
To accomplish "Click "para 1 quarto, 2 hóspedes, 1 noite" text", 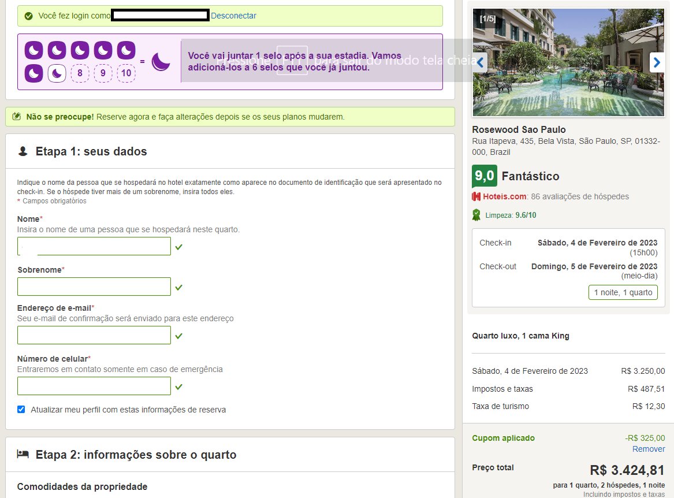I will coord(609,485).
